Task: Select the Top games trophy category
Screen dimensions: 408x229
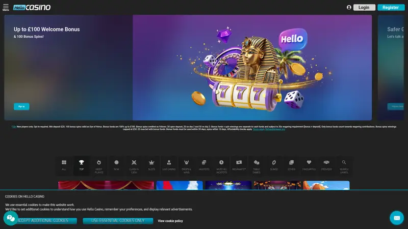Action: (x=82, y=165)
